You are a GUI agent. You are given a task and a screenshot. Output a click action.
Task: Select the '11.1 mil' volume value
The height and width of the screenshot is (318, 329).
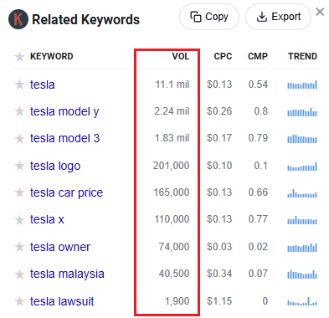click(172, 85)
